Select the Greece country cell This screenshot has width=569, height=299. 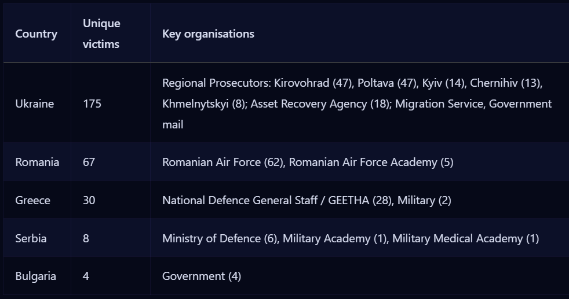tap(32, 200)
